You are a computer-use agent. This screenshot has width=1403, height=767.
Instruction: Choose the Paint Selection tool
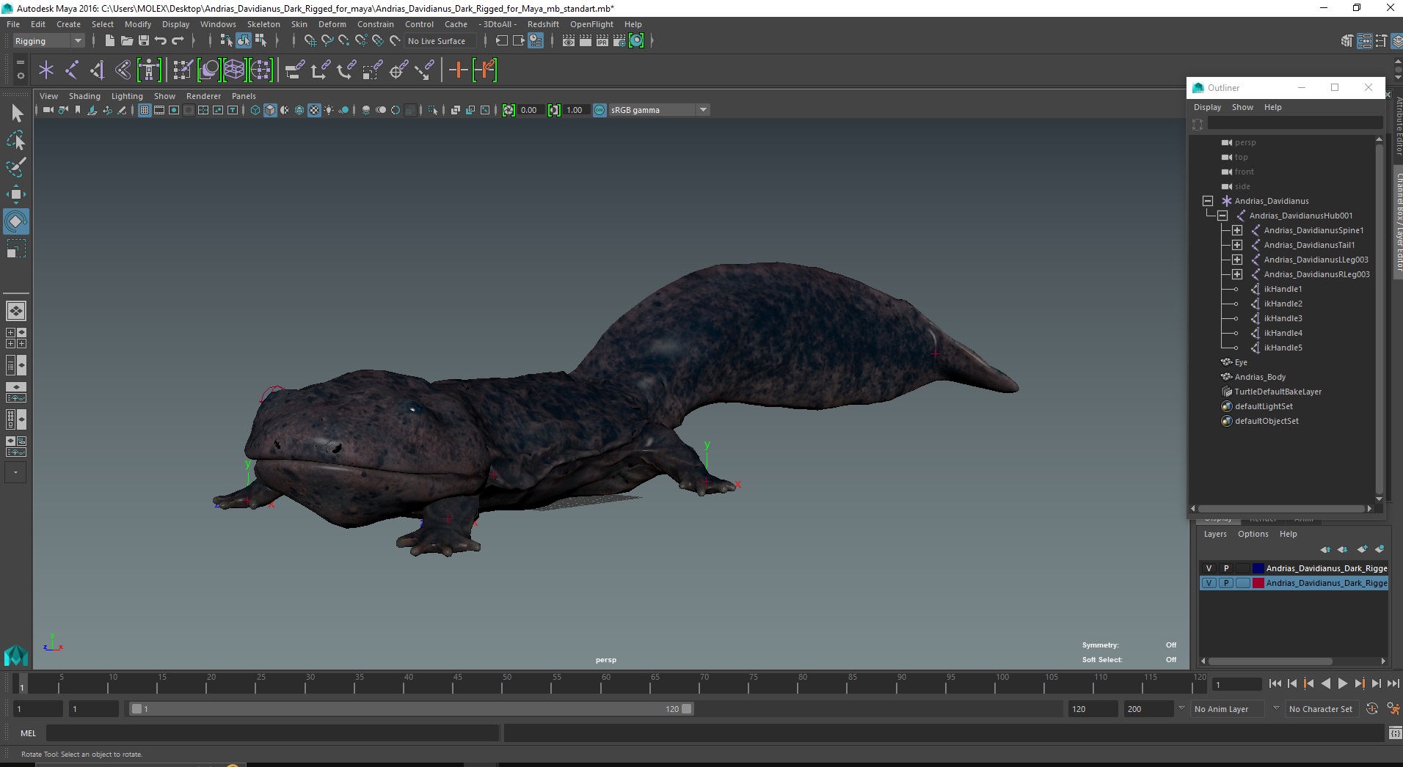pyautogui.click(x=16, y=166)
